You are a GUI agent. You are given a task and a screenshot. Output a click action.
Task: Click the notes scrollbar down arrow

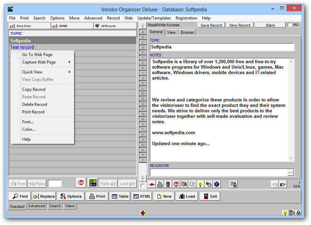(x=291, y=158)
